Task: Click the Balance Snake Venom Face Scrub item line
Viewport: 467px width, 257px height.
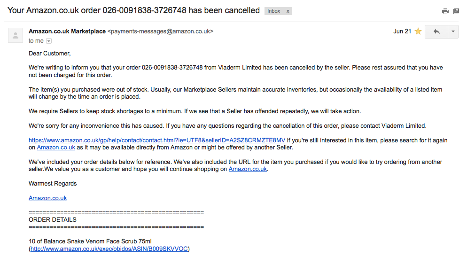Action: tap(90, 241)
